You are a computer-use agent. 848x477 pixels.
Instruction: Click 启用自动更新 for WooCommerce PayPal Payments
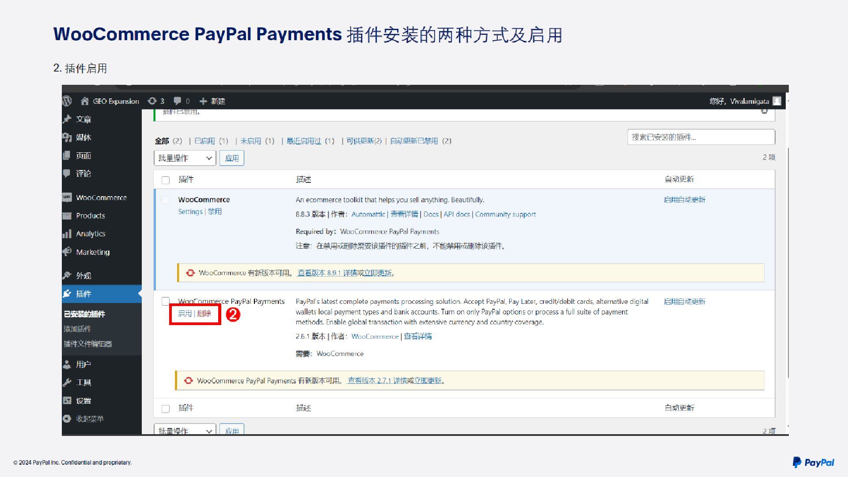[x=685, y=302]
